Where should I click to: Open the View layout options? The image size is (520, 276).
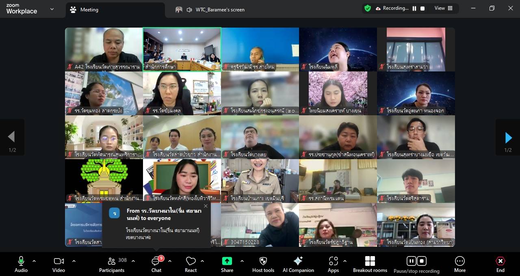pos(444,8)
